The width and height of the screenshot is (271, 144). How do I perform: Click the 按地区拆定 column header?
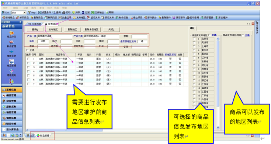point(170,55)
